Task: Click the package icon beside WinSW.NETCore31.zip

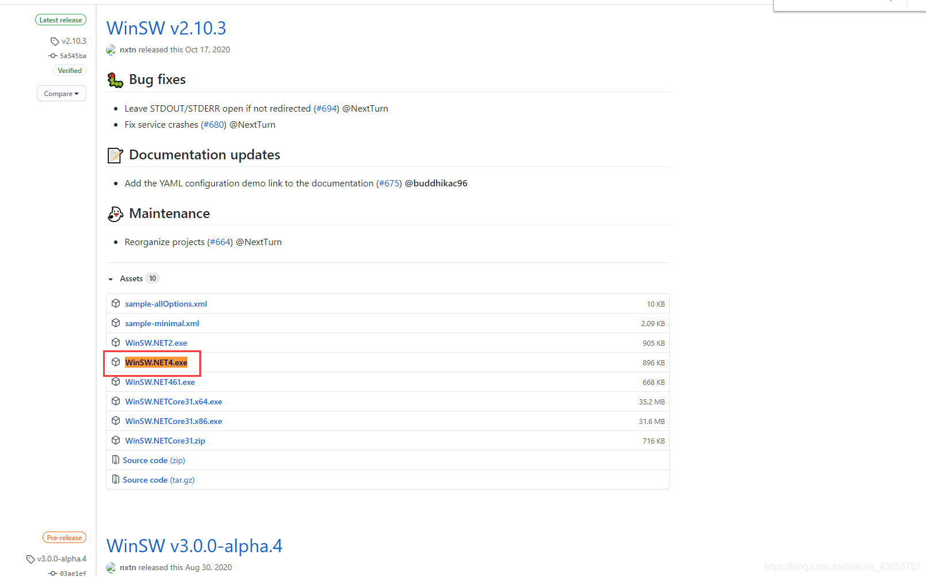Action: [116, 440]
